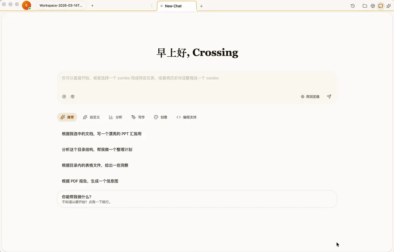
Task: Open the combo picker icon beside @
Action: tap(73, 96)
